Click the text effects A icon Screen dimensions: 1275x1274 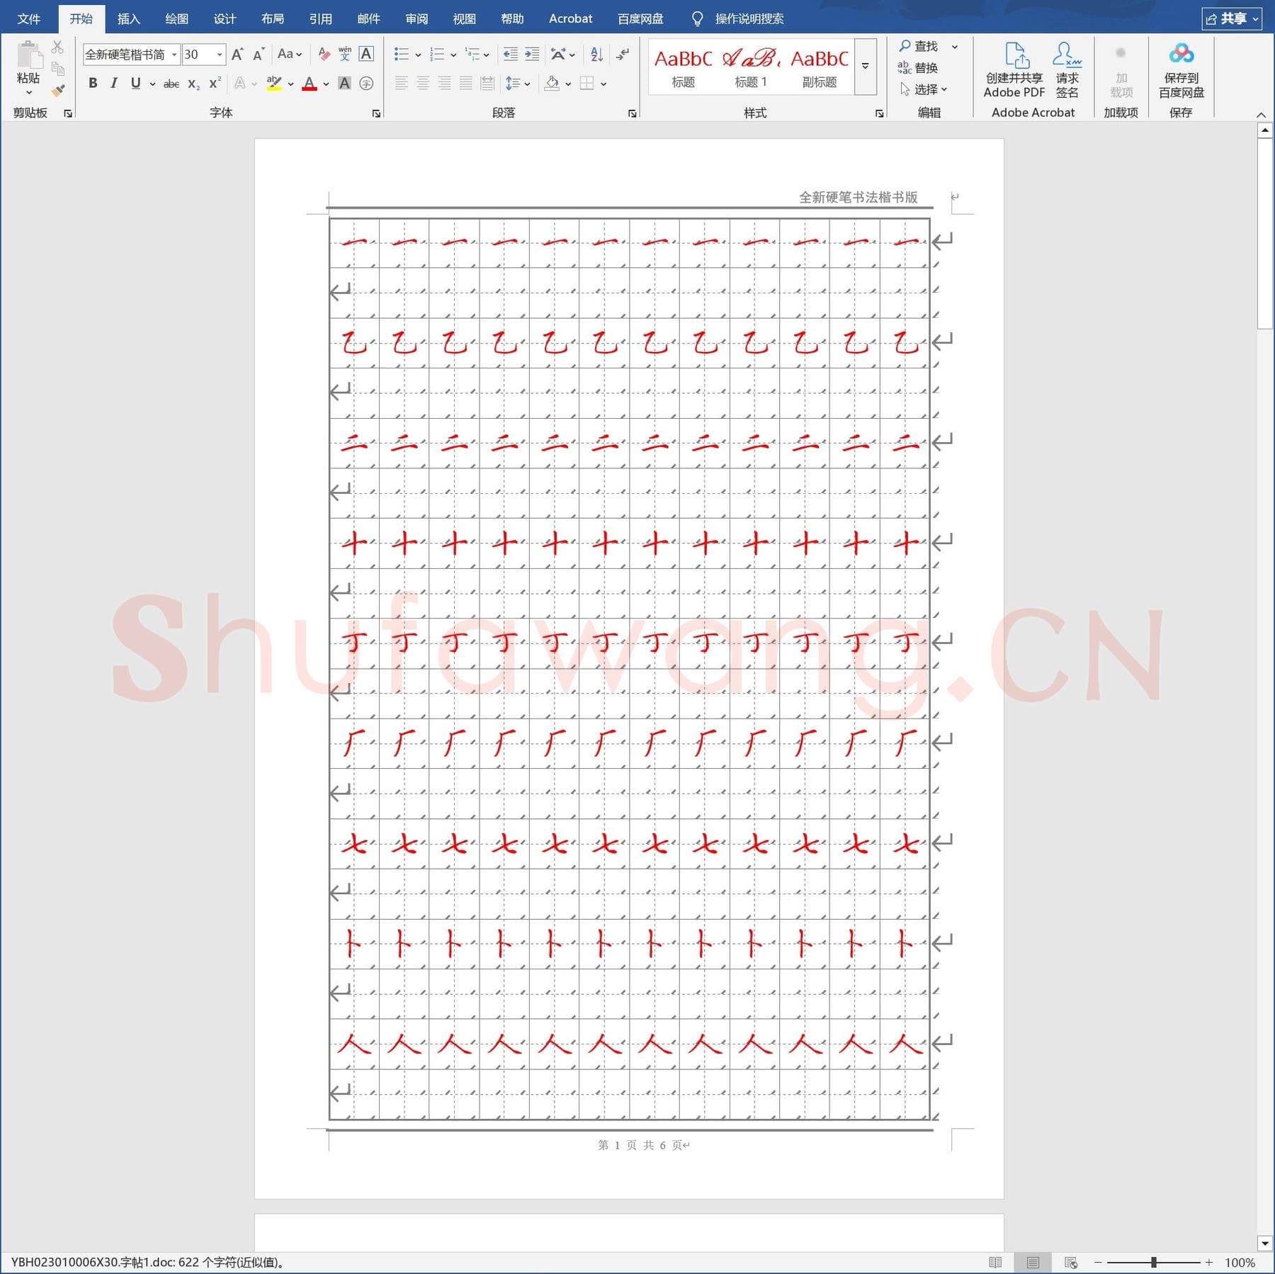pyautogui.click(x=240, y=84)
